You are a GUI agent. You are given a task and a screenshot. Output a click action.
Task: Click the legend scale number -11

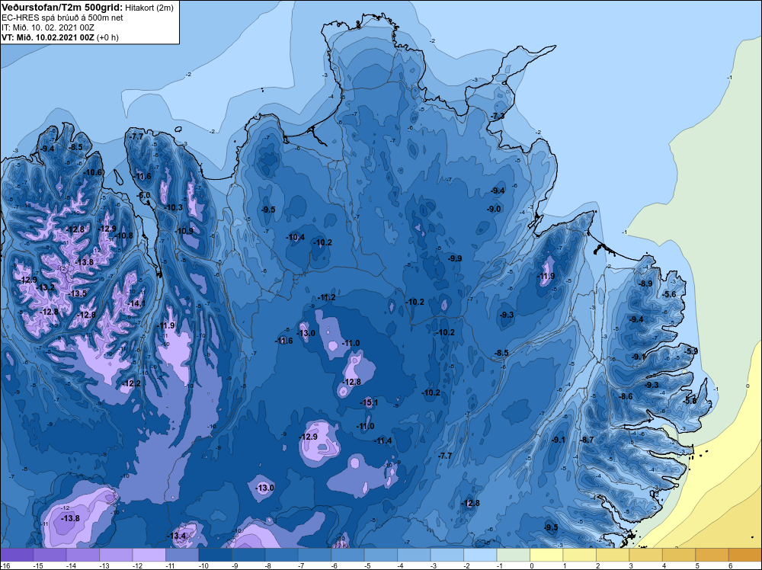170,565
